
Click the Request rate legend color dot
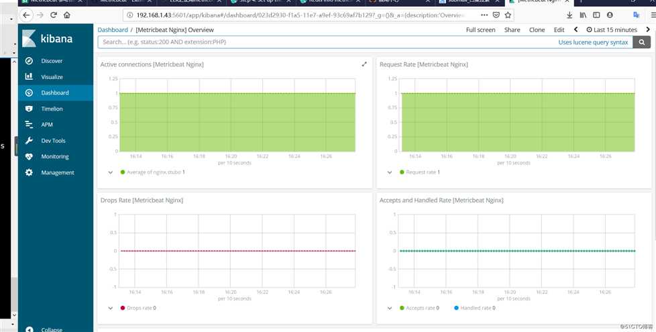click(x=402, y=172)
